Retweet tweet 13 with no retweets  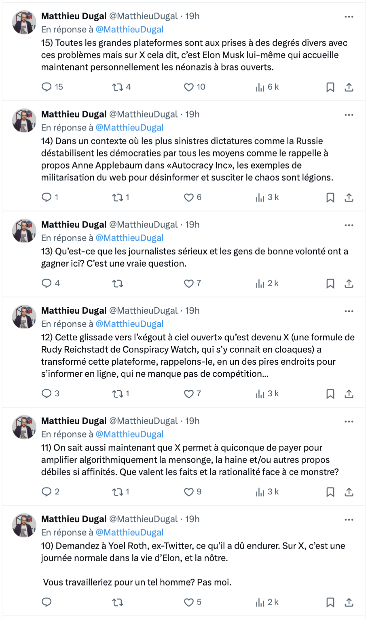pyautogui.click(x=118, y=283)
